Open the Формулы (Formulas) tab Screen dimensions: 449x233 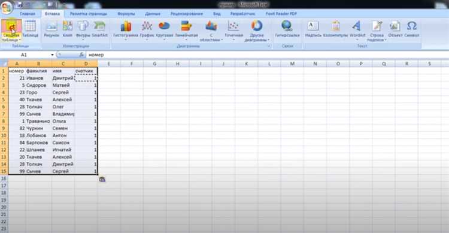click(126, 13)
